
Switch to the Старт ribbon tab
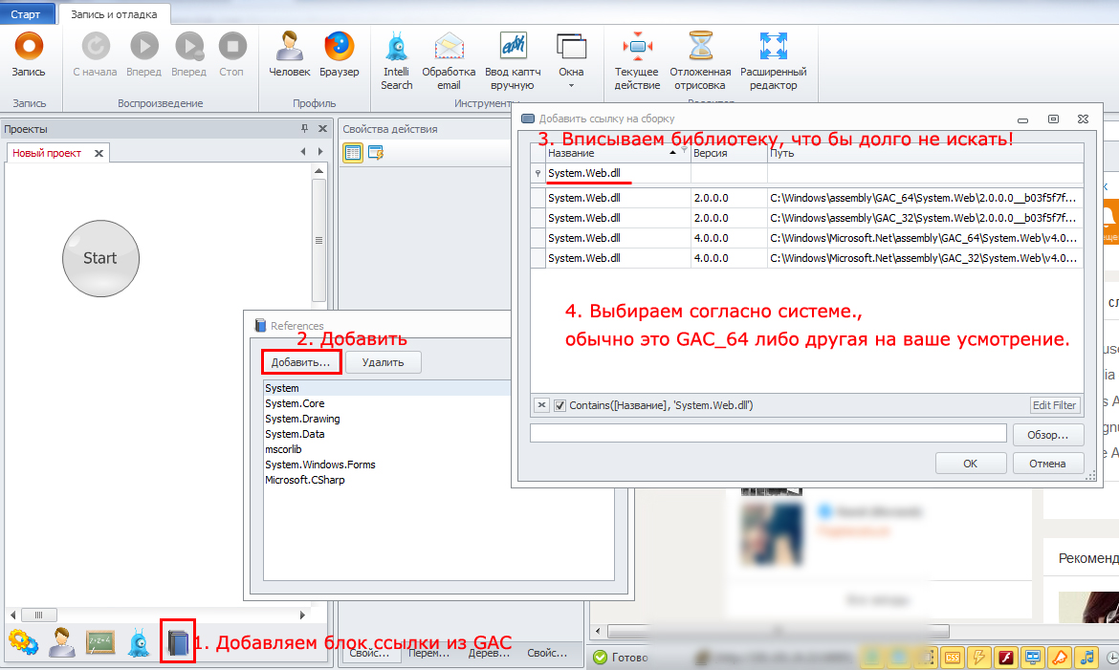pos(26,14)
